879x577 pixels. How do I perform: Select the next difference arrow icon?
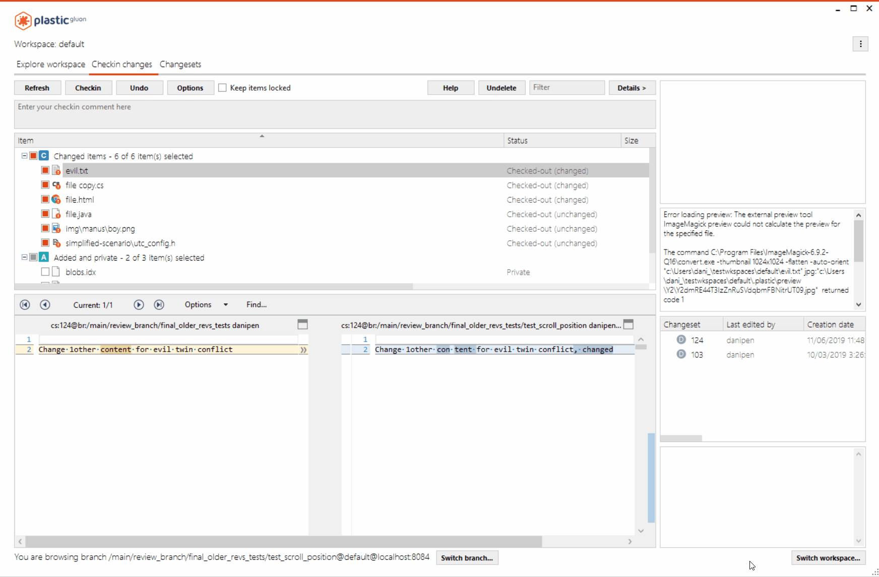click(139, 304)
